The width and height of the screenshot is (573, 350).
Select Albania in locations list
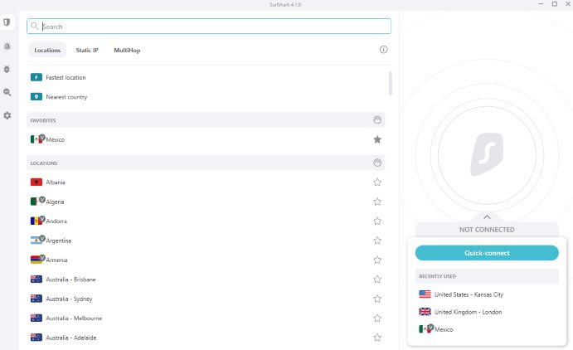[x=206, y=182]
